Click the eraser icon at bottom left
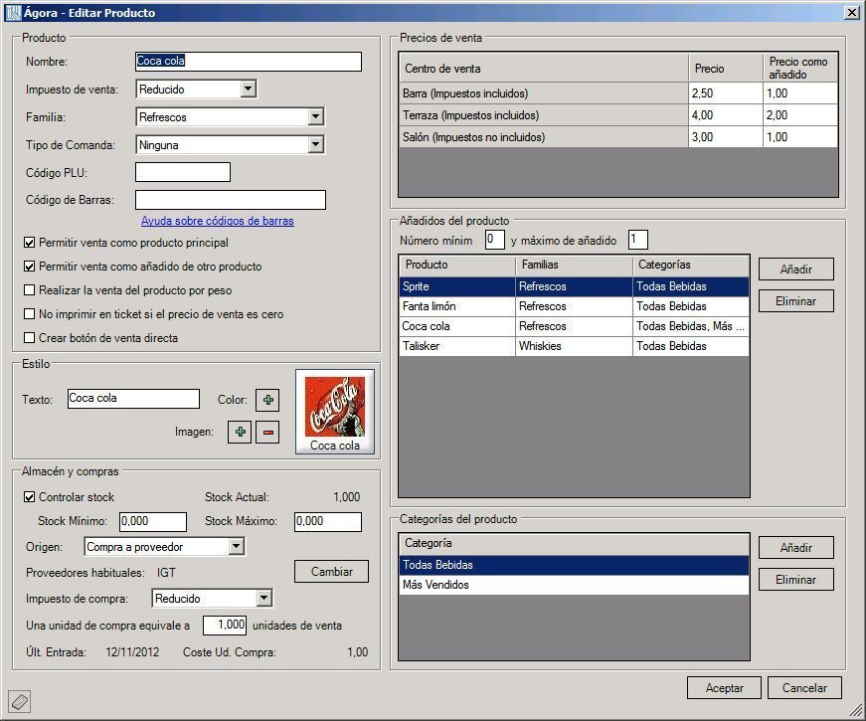 point(19,702)
